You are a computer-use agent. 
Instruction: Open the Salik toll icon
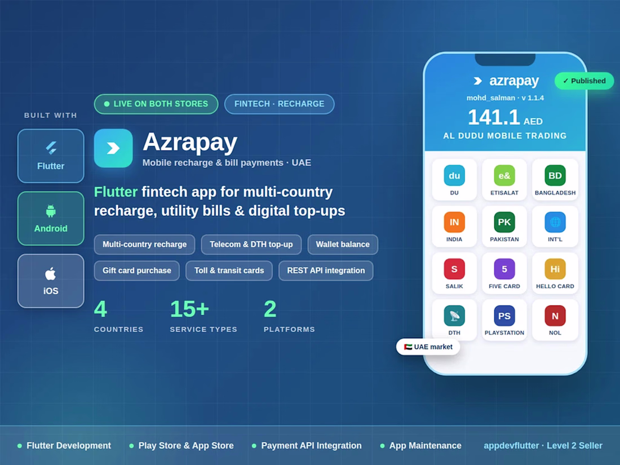[x=454, y=269]
